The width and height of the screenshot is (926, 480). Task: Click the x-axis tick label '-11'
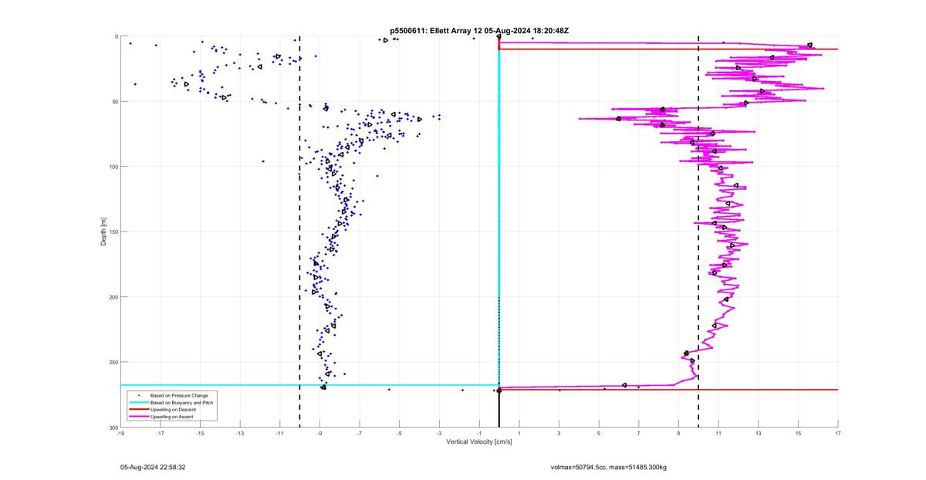click(280, 433)
